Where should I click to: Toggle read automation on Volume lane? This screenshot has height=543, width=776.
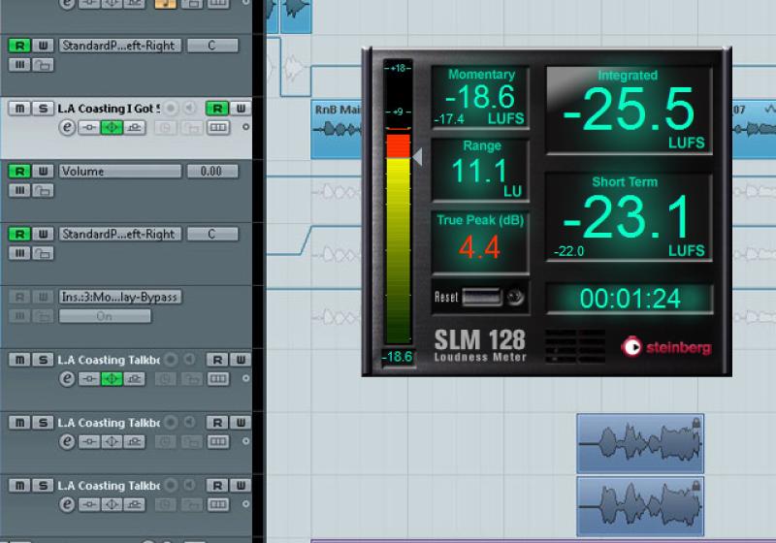(18, 172)
